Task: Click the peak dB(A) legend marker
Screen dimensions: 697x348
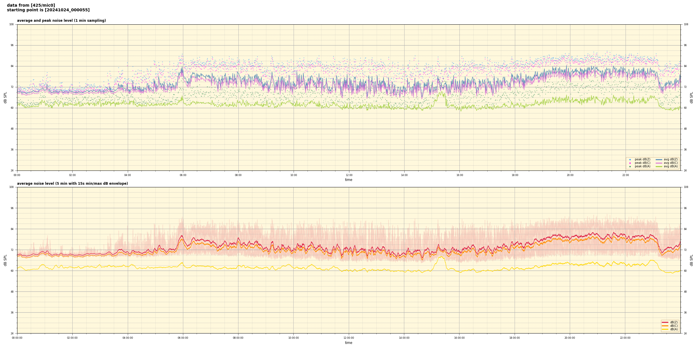Action: (630, 166)
